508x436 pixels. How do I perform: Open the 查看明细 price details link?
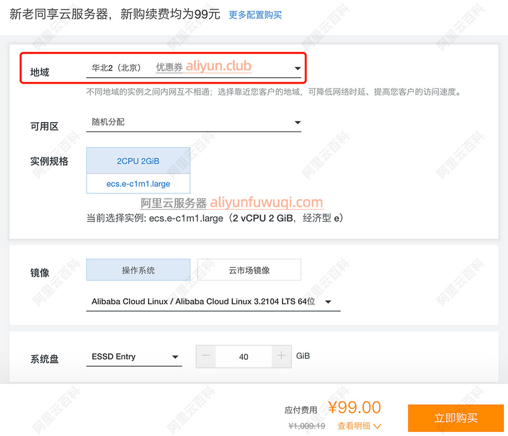tap(354, 426)
